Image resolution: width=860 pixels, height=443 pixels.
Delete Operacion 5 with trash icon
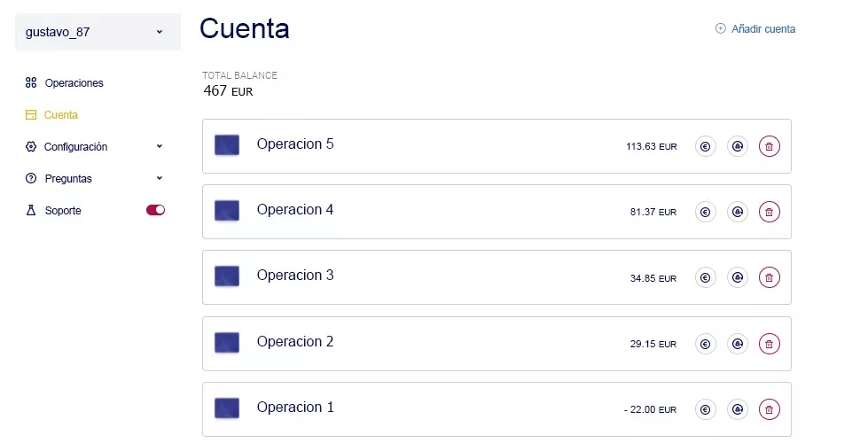(770, 147)
